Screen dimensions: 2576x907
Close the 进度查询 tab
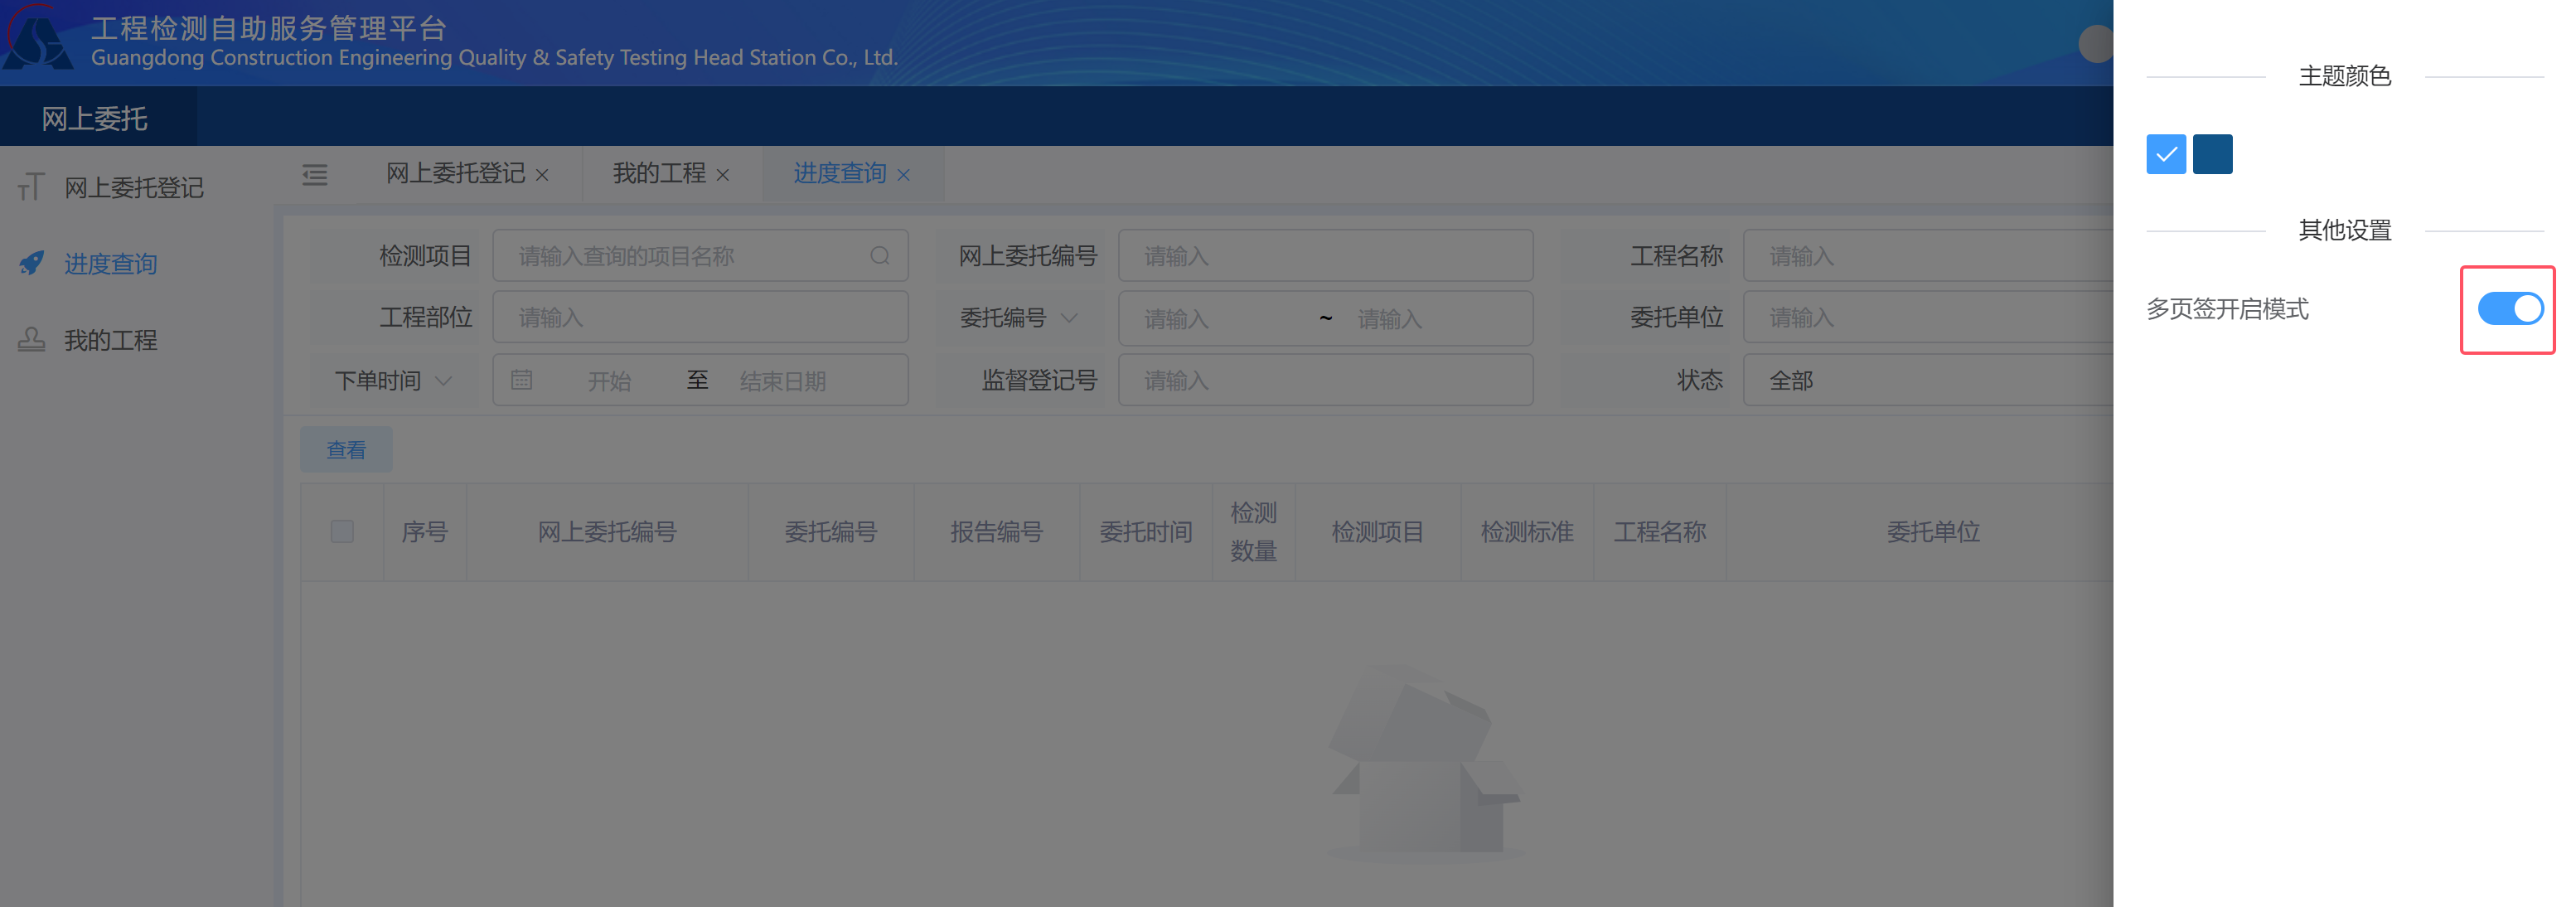tap(903, 175)
